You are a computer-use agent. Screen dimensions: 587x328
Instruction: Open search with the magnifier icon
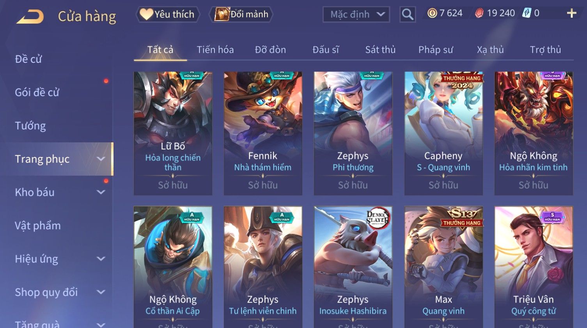(x=408, y=14)
